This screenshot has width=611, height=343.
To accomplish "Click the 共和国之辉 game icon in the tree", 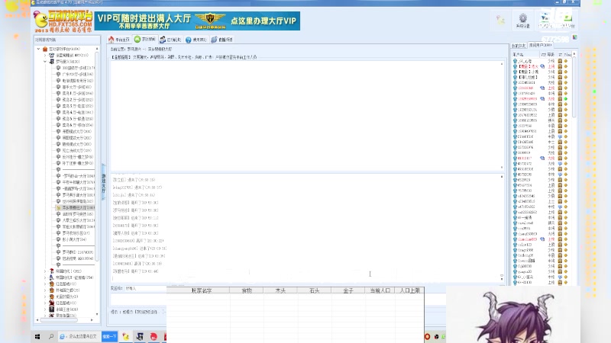I will coord(51,290).
